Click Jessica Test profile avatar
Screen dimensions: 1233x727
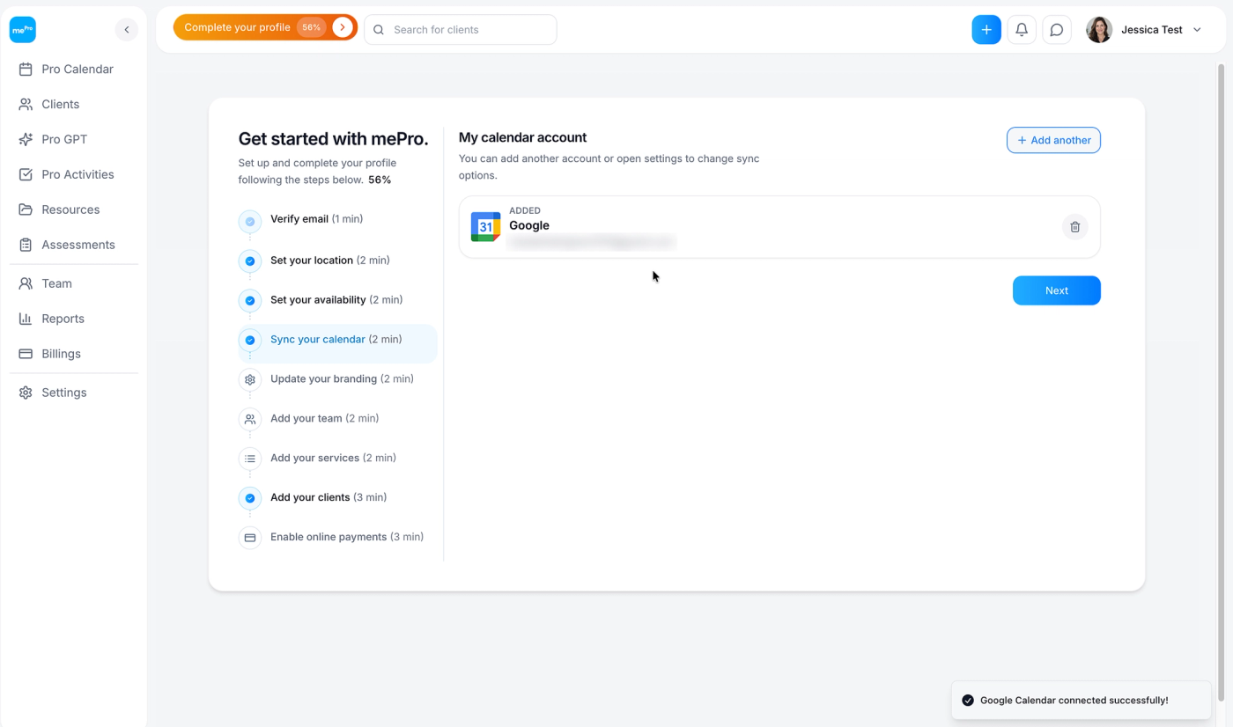(x=1099, y=29)
